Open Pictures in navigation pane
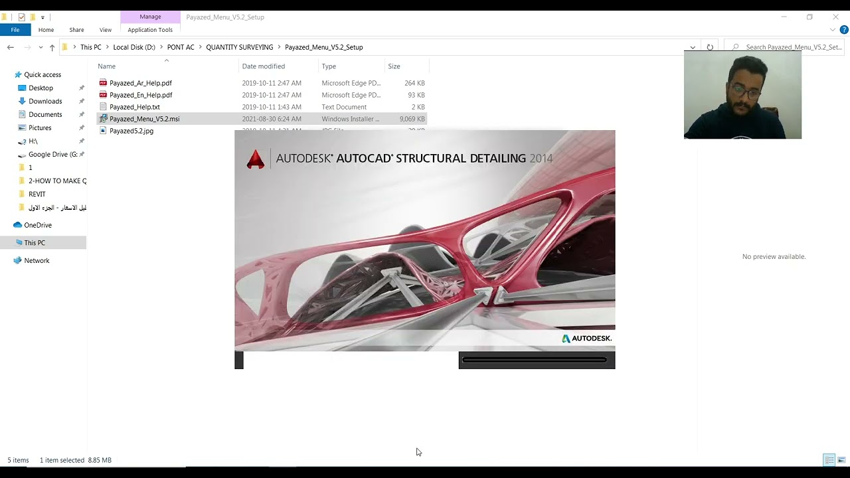Viewport: 850px width, 478px height. (x=40, y=128)
